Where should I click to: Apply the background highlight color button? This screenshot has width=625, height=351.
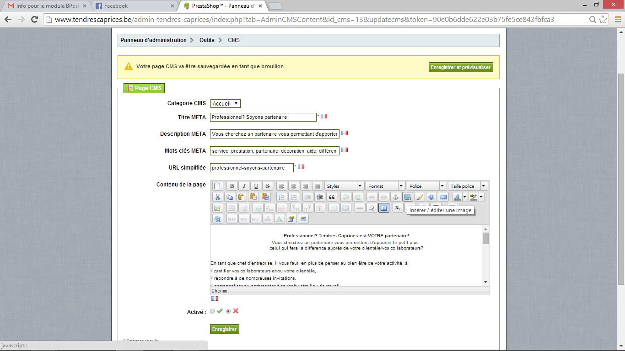[474, 197]
